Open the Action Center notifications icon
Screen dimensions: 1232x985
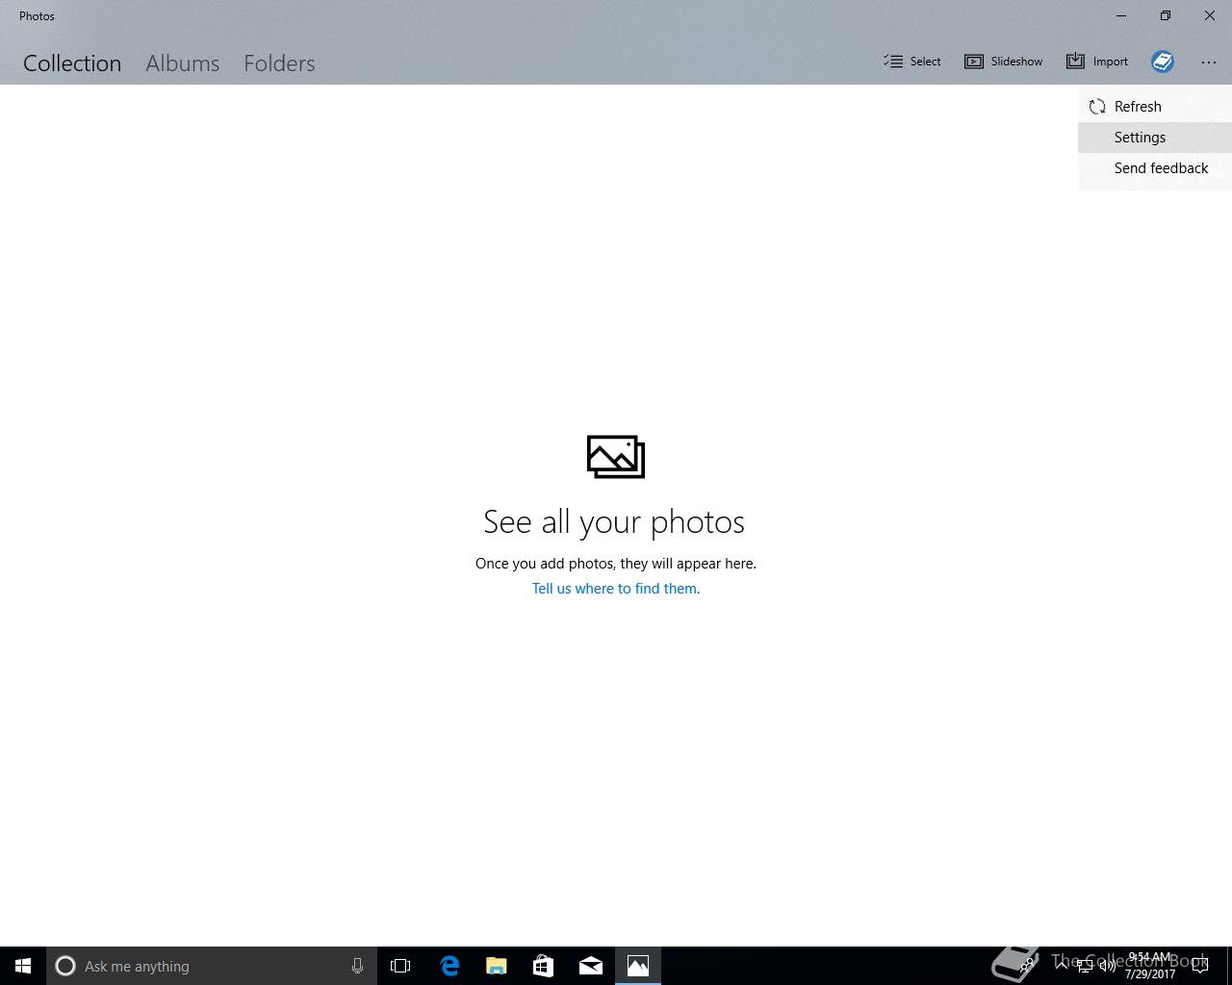pyautogui.click(x=1200, y=966)
